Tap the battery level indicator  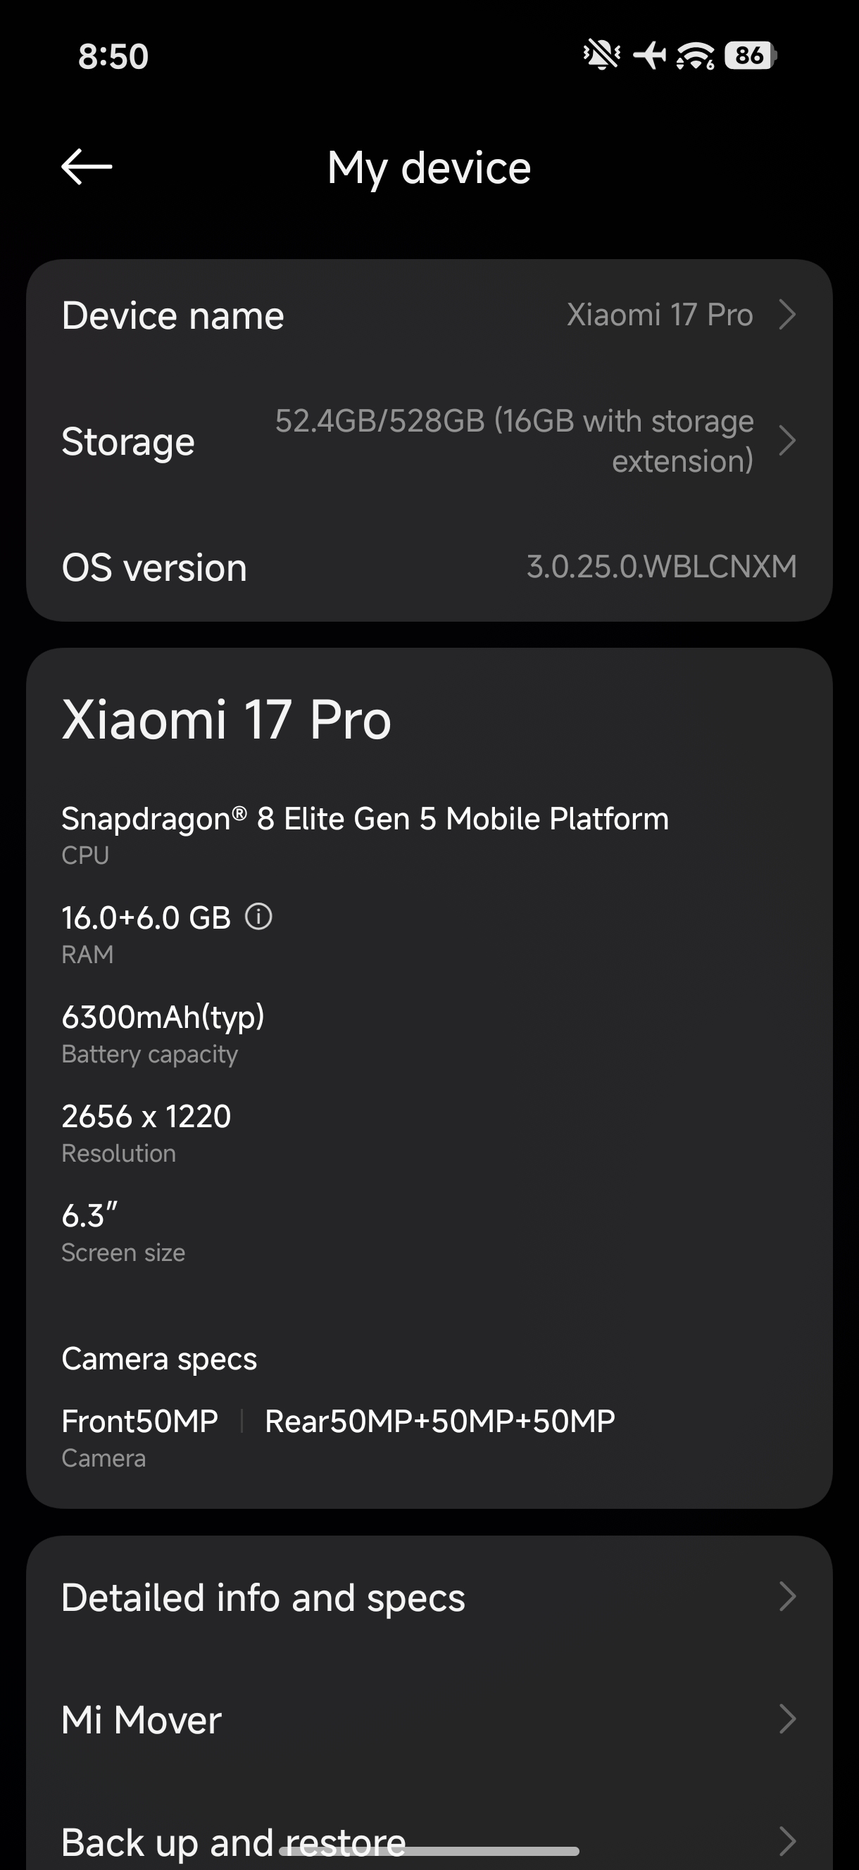pyautogui.click(x=750, y=55)
